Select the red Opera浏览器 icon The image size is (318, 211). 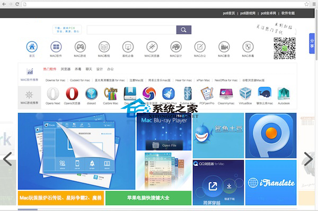point(72,93)
